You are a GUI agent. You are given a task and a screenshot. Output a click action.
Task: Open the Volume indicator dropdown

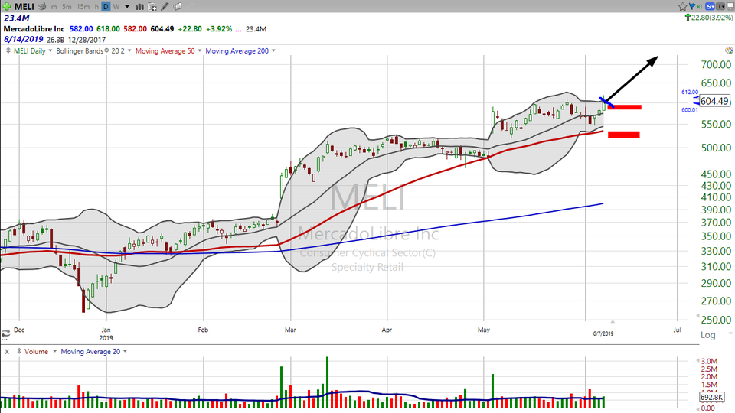tap(54, 351)
